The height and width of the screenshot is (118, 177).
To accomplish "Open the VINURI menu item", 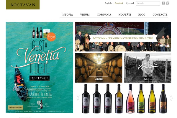I will (85, 15).
